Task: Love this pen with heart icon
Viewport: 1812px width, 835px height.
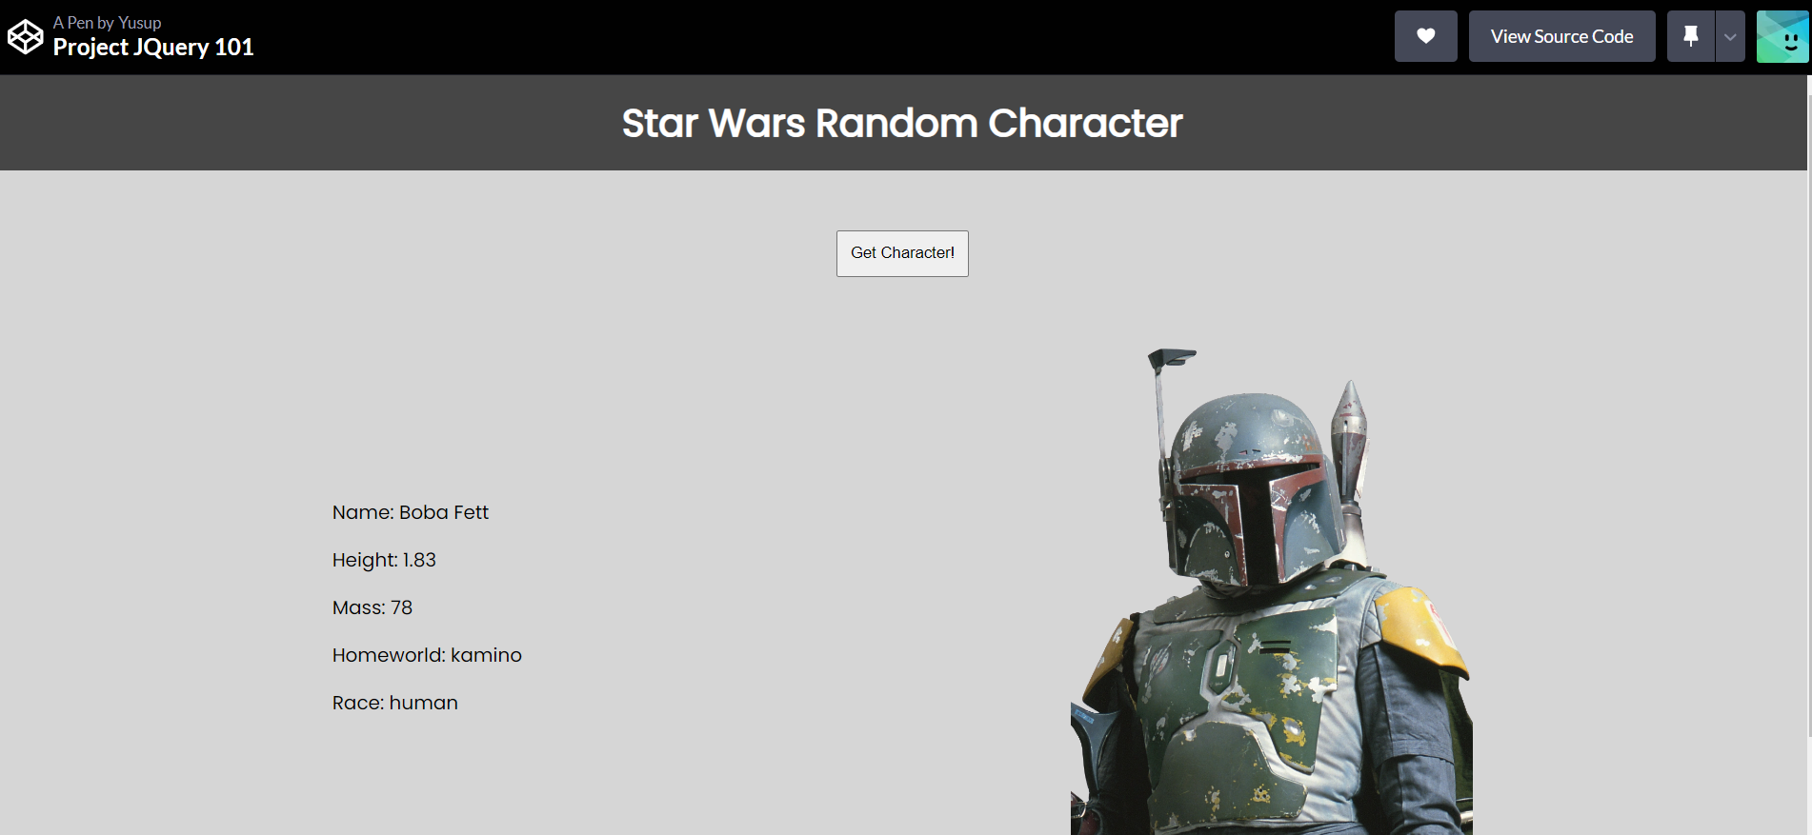Action: pos(1425,36)
